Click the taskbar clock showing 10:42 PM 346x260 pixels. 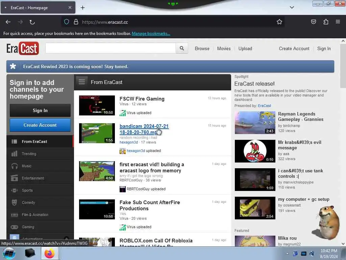point(328,253)
